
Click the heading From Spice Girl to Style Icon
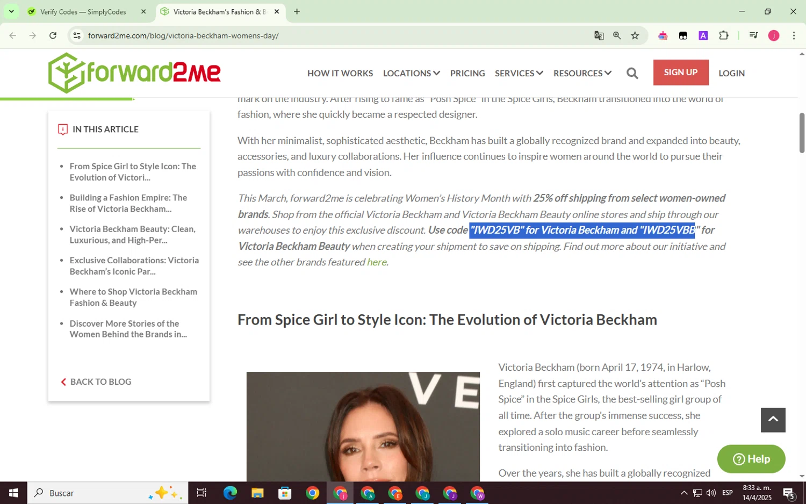[x=447, y=320]
